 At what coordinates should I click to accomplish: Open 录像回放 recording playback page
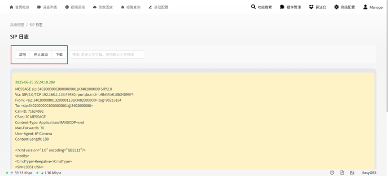(x=103, y=7)
